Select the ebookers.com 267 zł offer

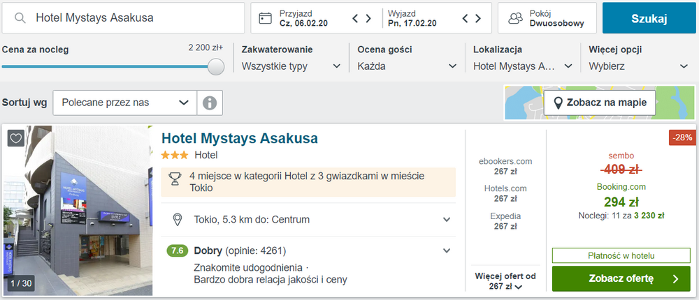pyautogui.click(x=505, y=166)
